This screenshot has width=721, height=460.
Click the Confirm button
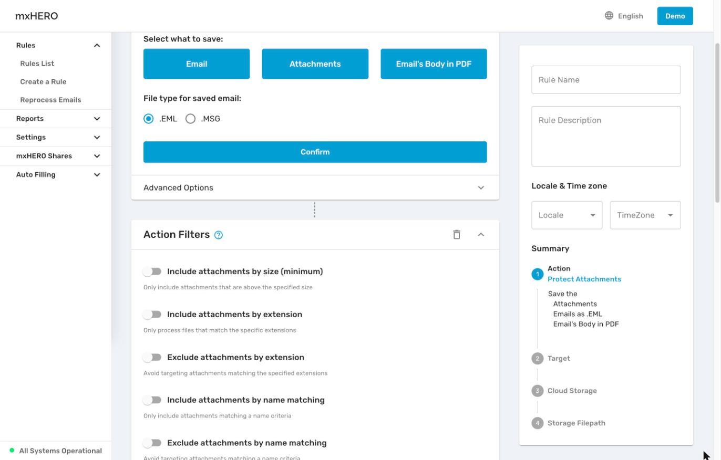tap(315, 152)
